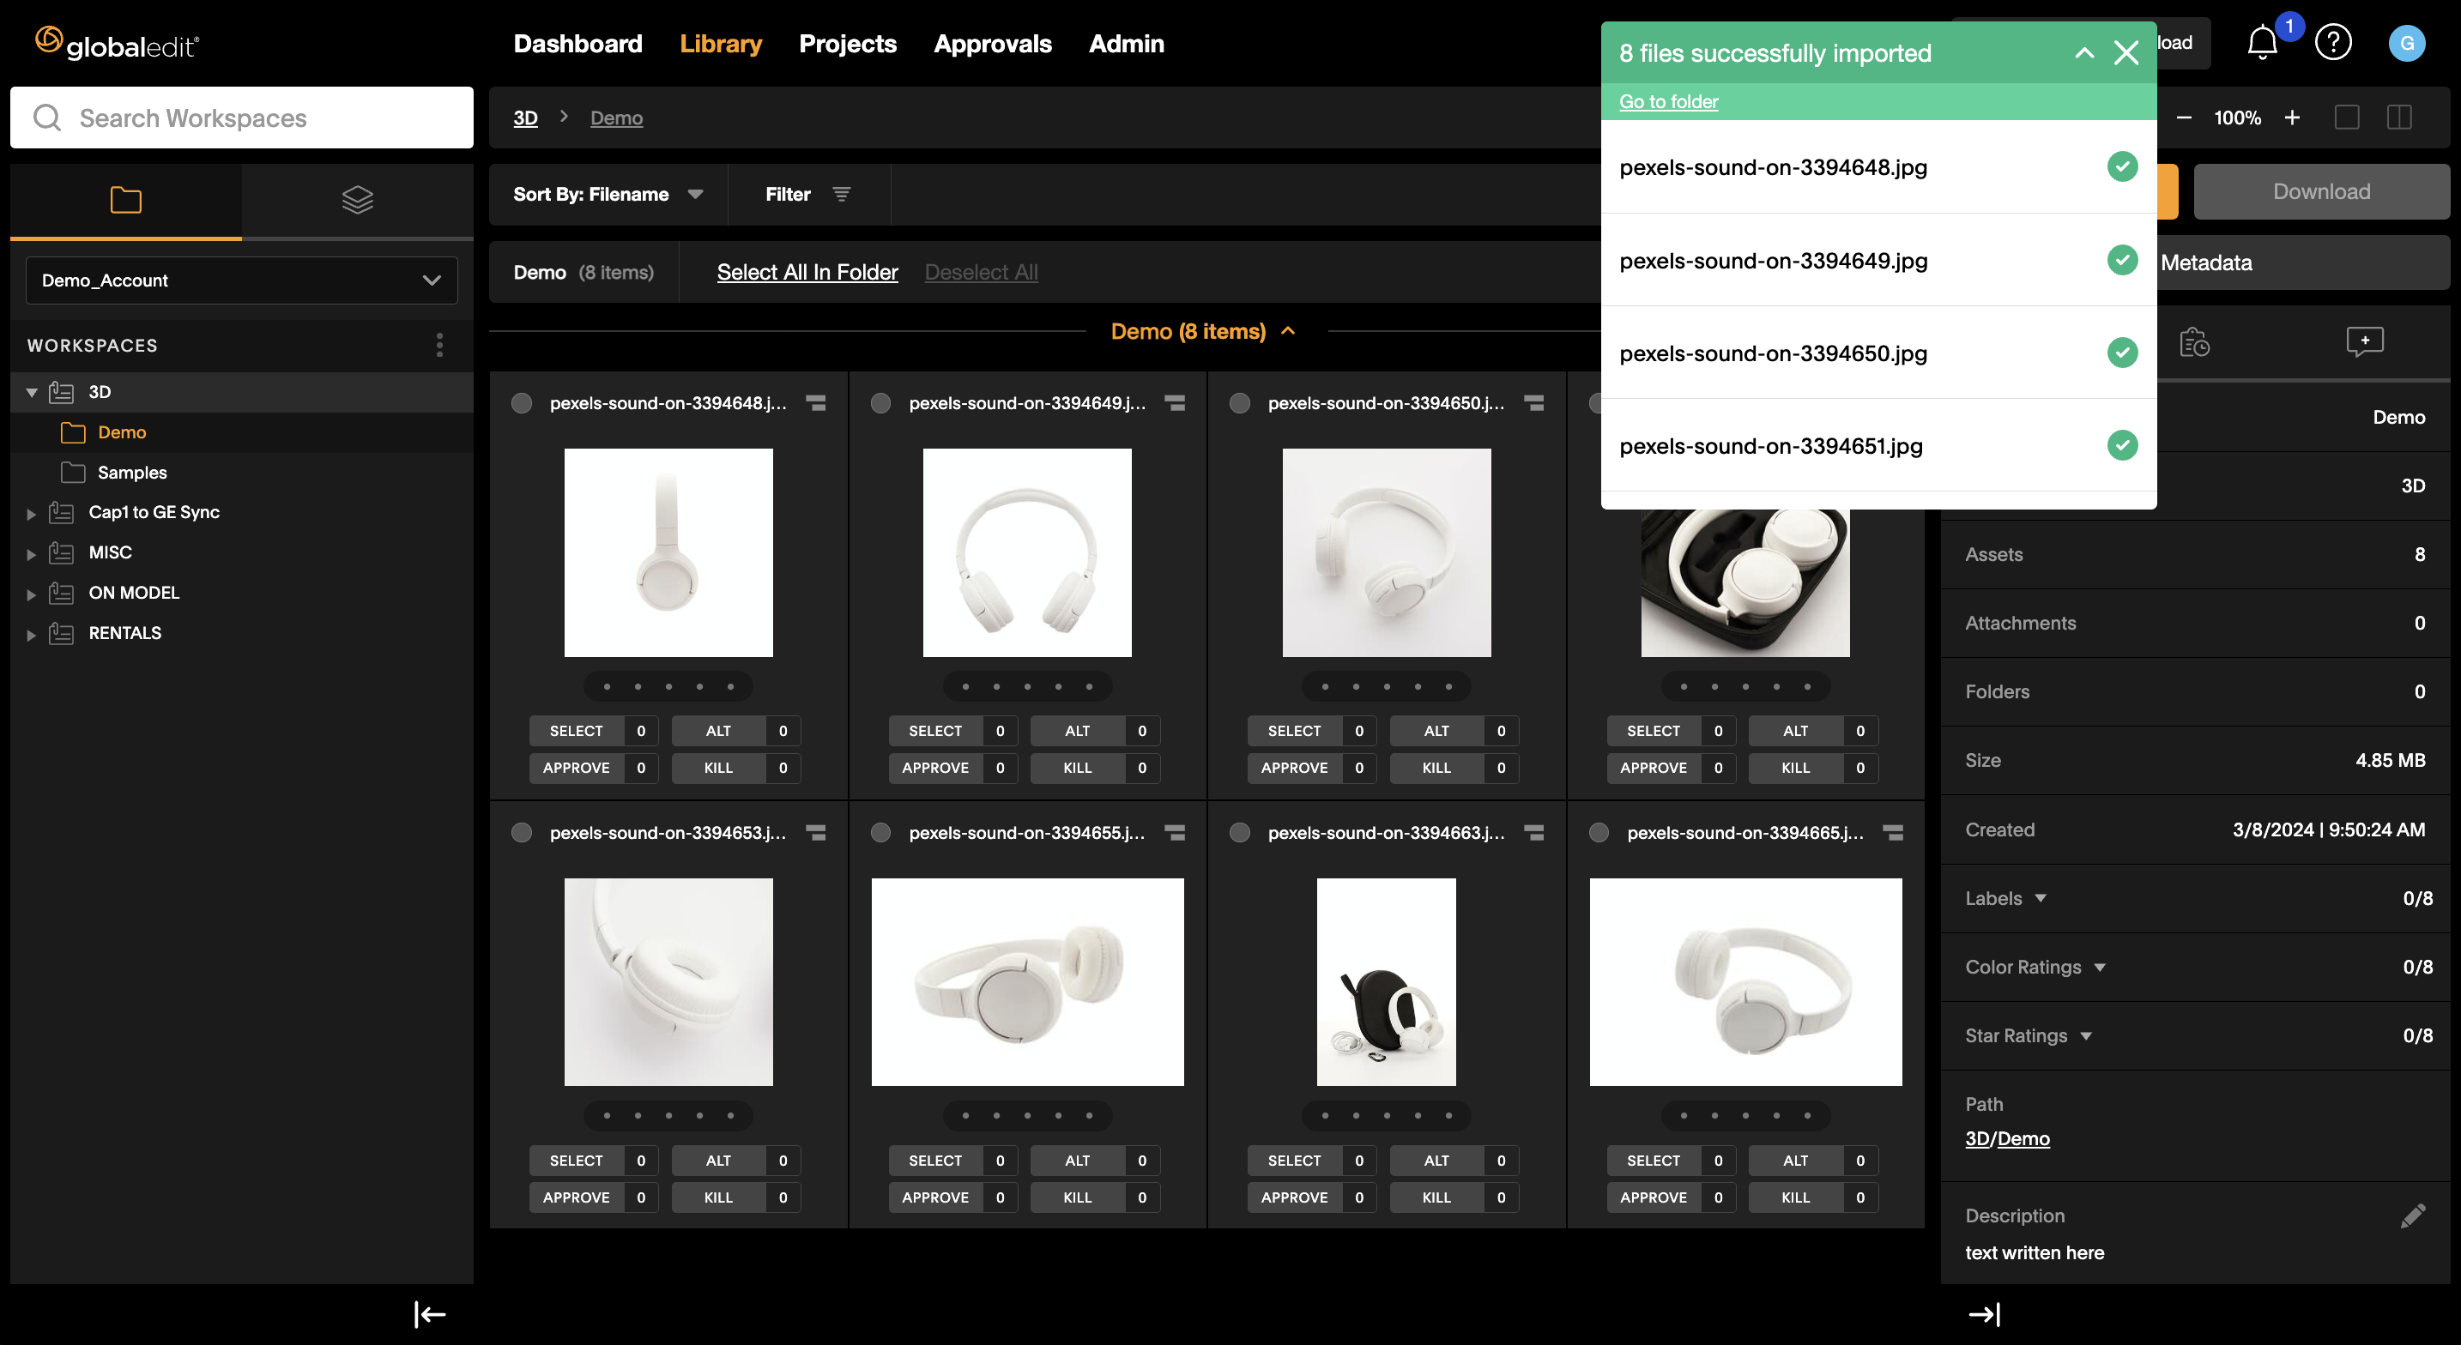Open stack menu icon for pexels-sound-on-3394663
Viewport: 2461px width, 1345px height.
pos(1534,833)
